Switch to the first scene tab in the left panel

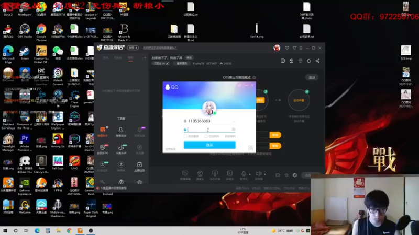click(x=106, y=58)
